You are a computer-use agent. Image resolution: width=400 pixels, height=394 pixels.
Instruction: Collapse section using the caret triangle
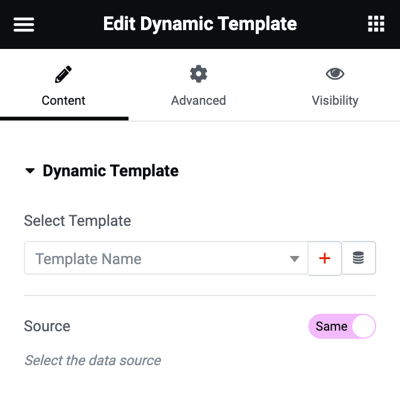pyautogui.click(x=30, y=171)
